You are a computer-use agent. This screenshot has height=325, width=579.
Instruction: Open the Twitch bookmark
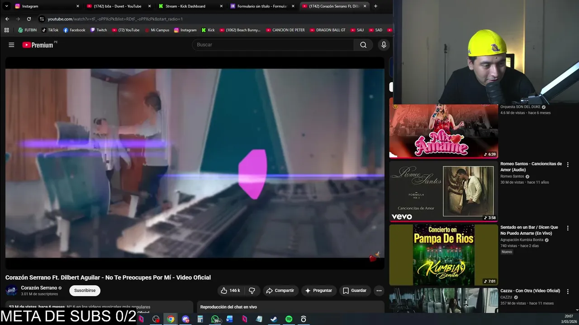(x=99, y=30)
